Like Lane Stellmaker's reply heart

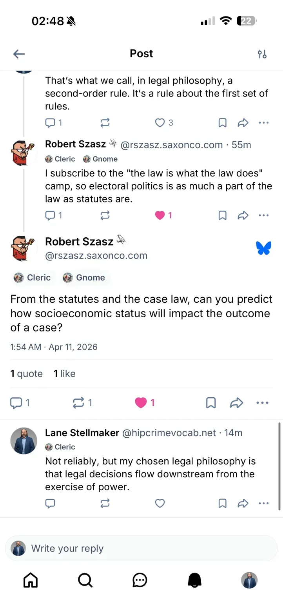pos(160,503)
